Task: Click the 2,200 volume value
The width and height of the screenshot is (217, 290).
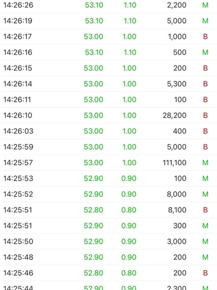Action: 177,5
